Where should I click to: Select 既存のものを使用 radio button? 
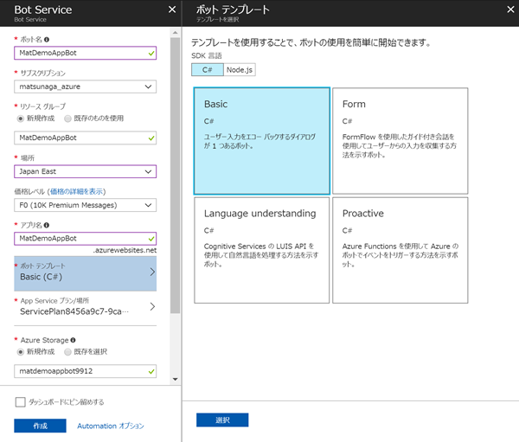click(x=67, y=119)
